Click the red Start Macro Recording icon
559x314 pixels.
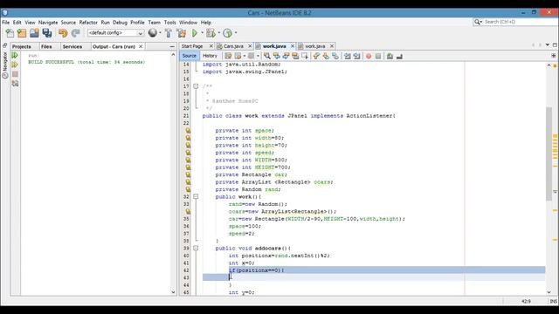point(369,56)
